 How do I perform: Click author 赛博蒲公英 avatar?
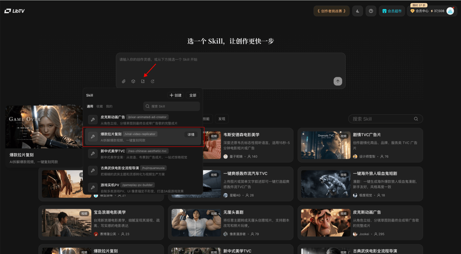click(96, 234)
